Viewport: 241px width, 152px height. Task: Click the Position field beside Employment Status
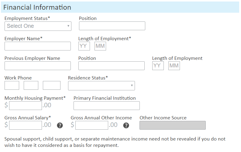(x=112, y=26)
